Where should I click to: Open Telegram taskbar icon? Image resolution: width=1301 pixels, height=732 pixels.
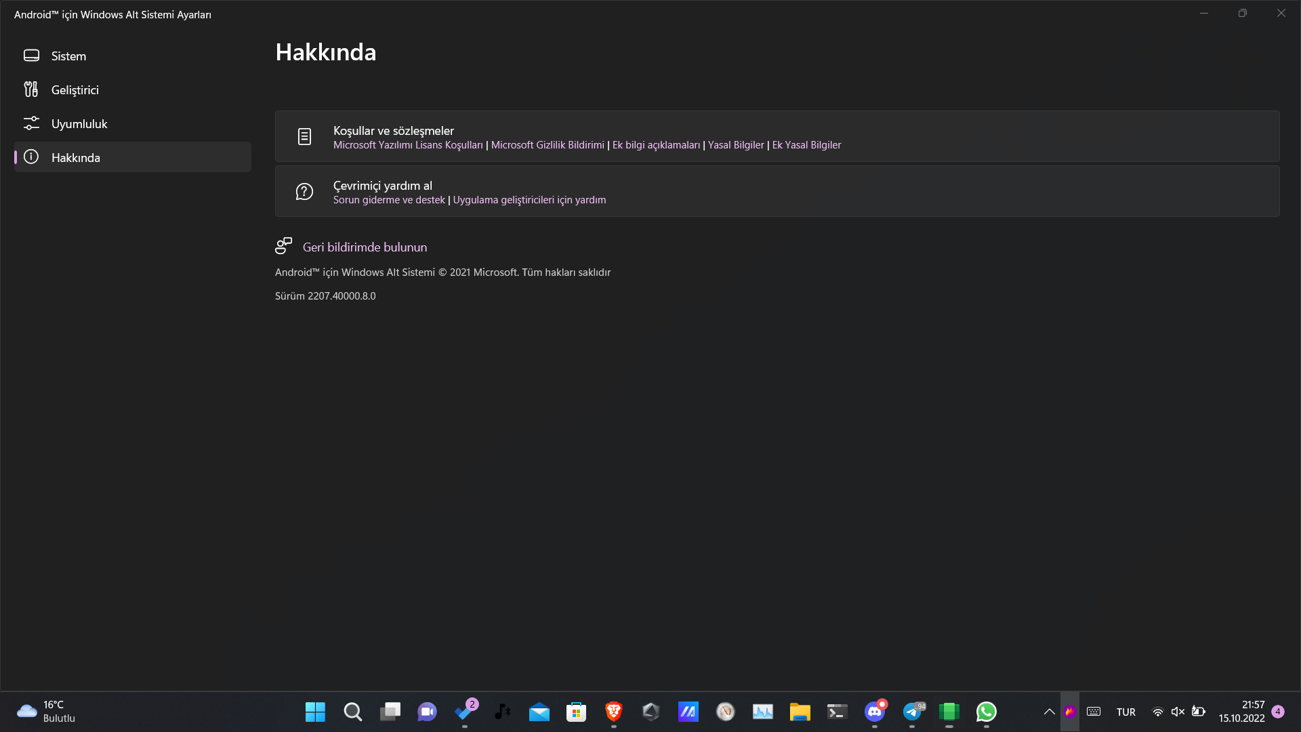click(912, 712)
